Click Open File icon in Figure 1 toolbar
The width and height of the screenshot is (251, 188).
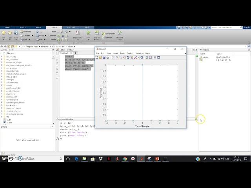[x=100, y=58]
